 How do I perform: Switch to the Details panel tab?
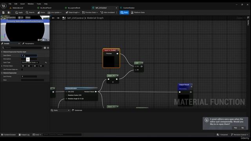[7, 43]
